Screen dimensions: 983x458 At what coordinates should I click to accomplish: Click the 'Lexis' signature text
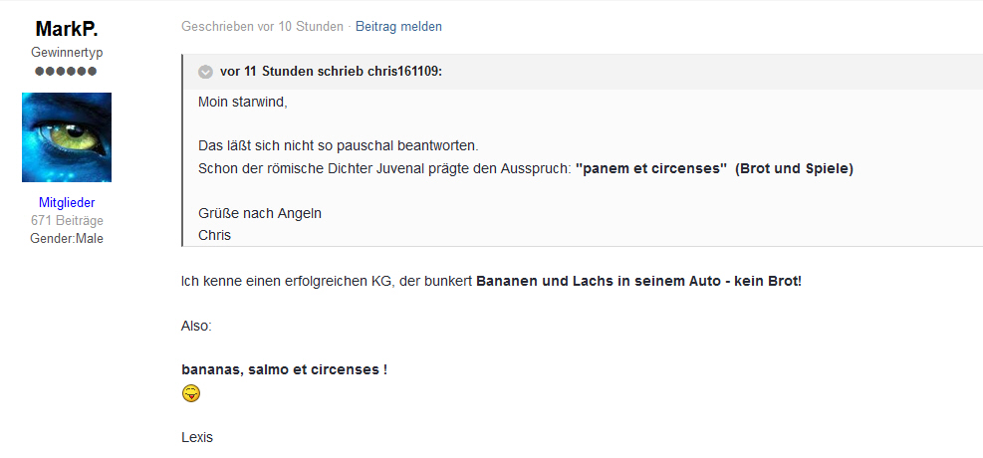[x=197, y=437]
